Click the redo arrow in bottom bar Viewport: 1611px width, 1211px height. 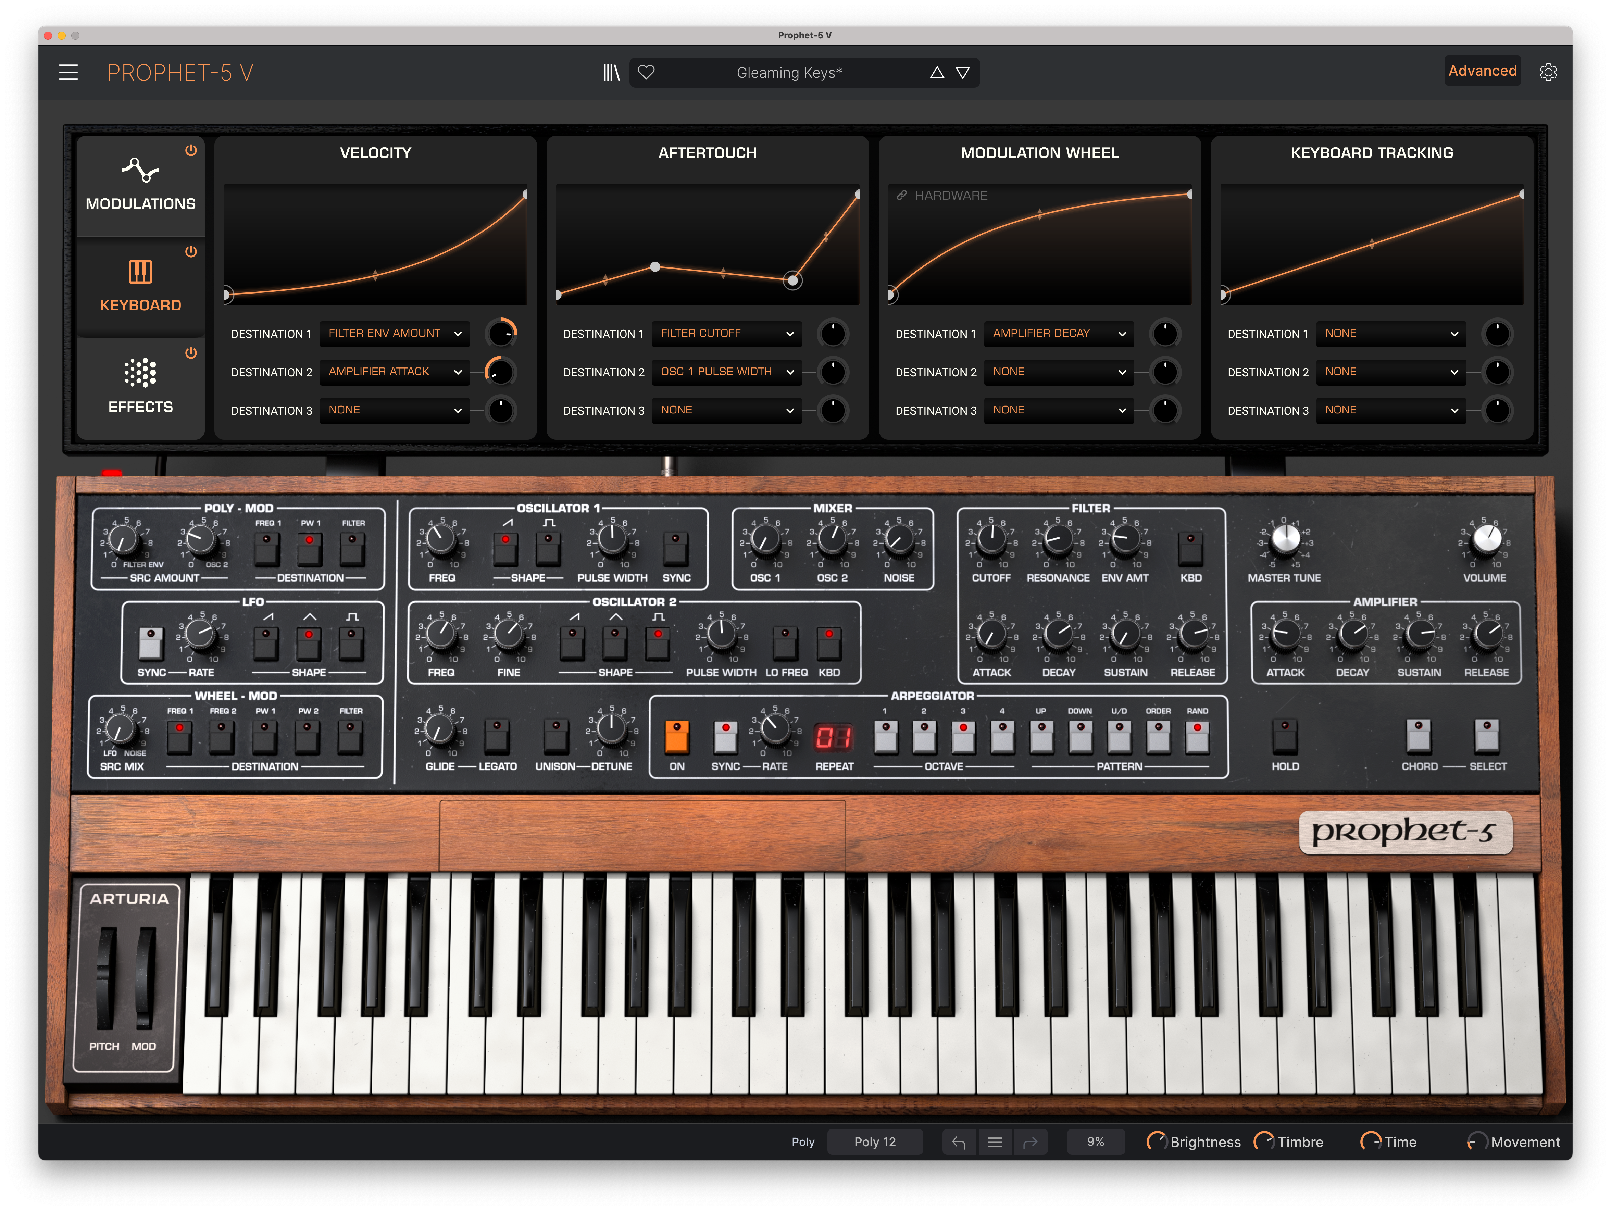click(1030, 1142)
